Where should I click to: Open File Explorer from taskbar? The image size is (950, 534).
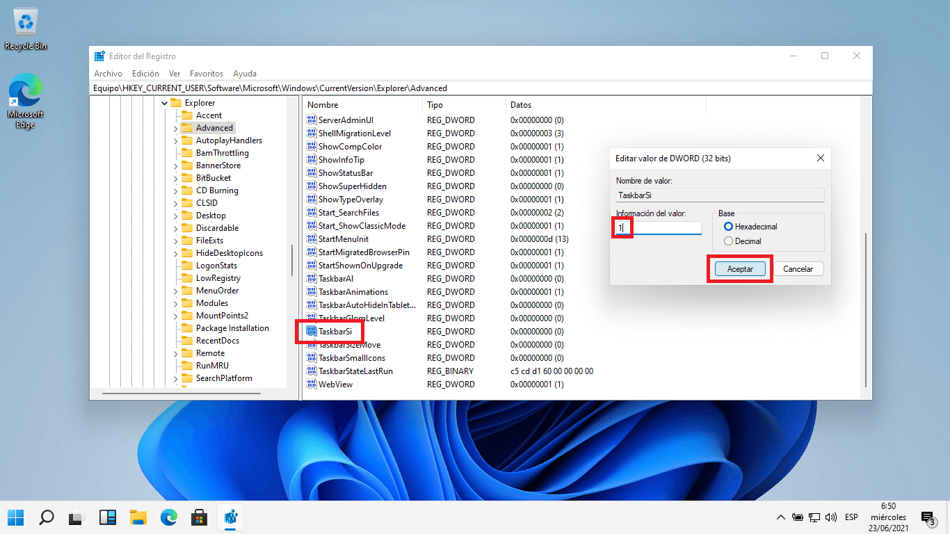[138, 517]
